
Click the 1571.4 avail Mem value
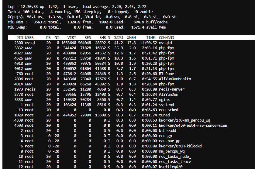point(138,27)
